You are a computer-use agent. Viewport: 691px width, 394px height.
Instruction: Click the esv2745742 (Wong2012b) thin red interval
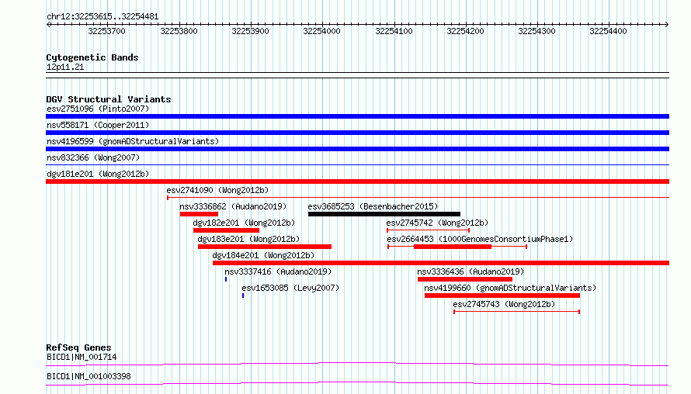[x=428, y=230]
